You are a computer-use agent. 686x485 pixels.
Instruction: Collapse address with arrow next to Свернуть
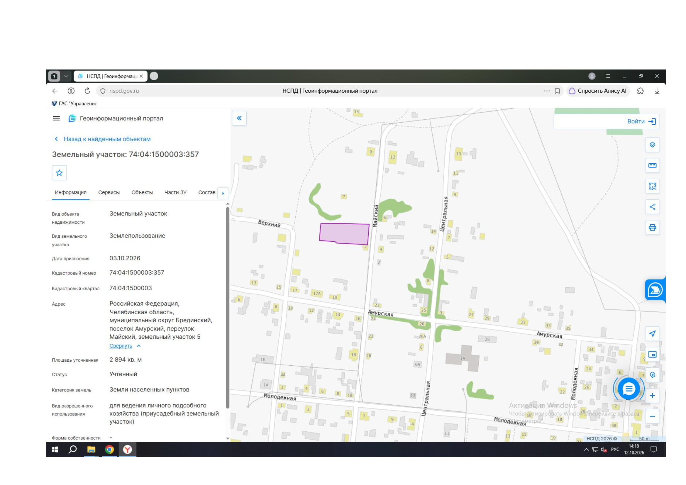pyautogui.click(x=139, y=346)
